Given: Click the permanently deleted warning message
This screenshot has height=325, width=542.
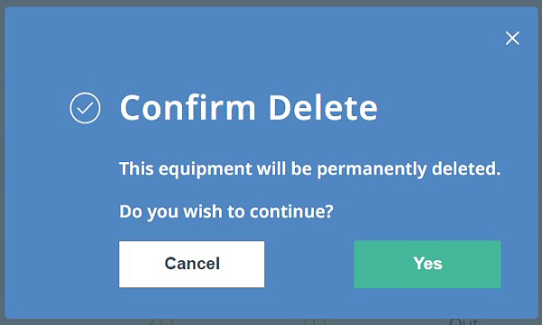Looking at the screenshot, I should pos(310,168).
